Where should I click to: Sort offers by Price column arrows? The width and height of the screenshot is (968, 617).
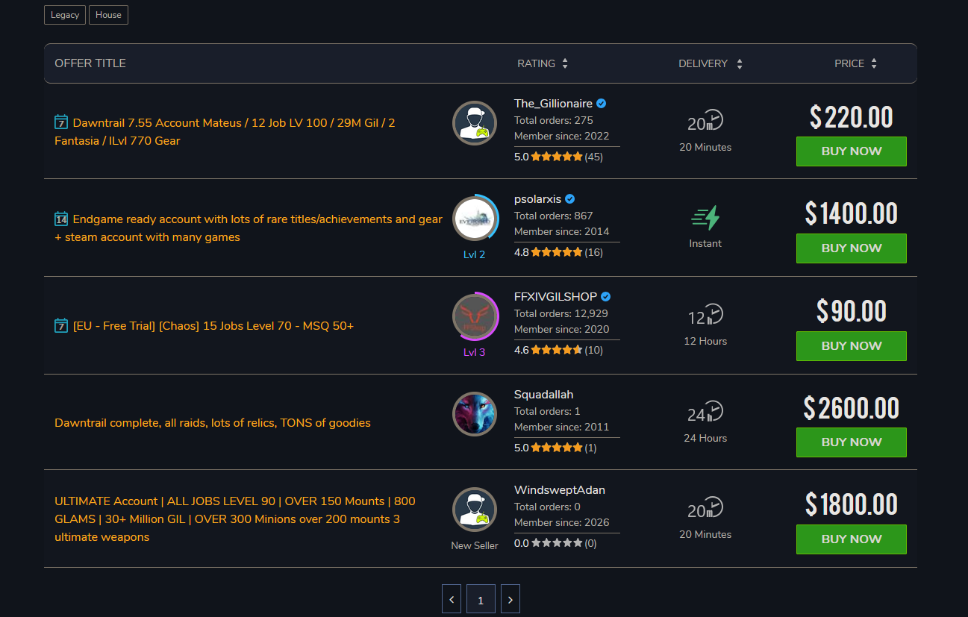coord(874,63)
